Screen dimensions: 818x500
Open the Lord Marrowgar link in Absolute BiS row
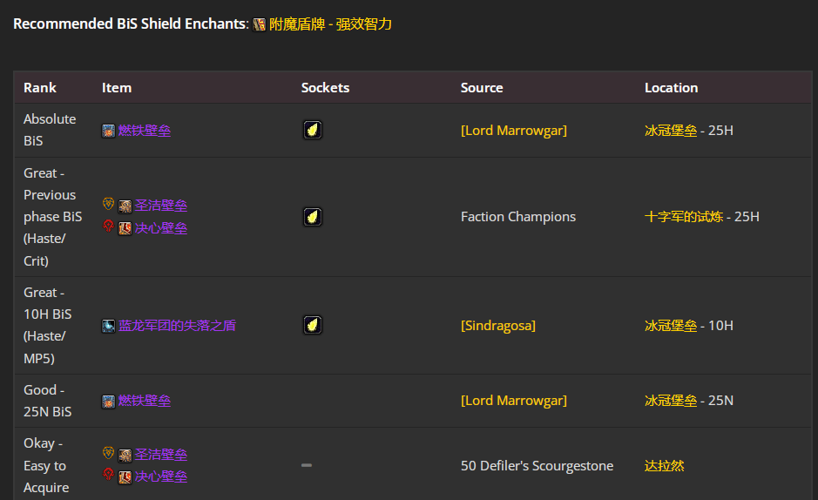pos(513,131)
